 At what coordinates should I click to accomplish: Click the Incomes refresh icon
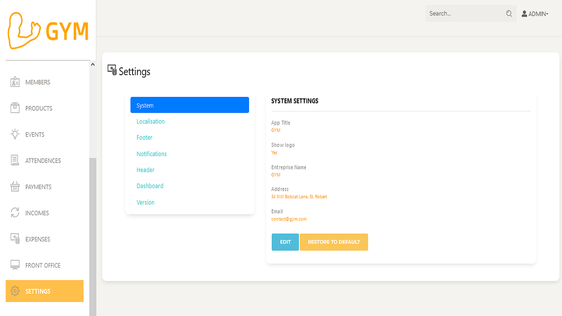tap(14, 213)
